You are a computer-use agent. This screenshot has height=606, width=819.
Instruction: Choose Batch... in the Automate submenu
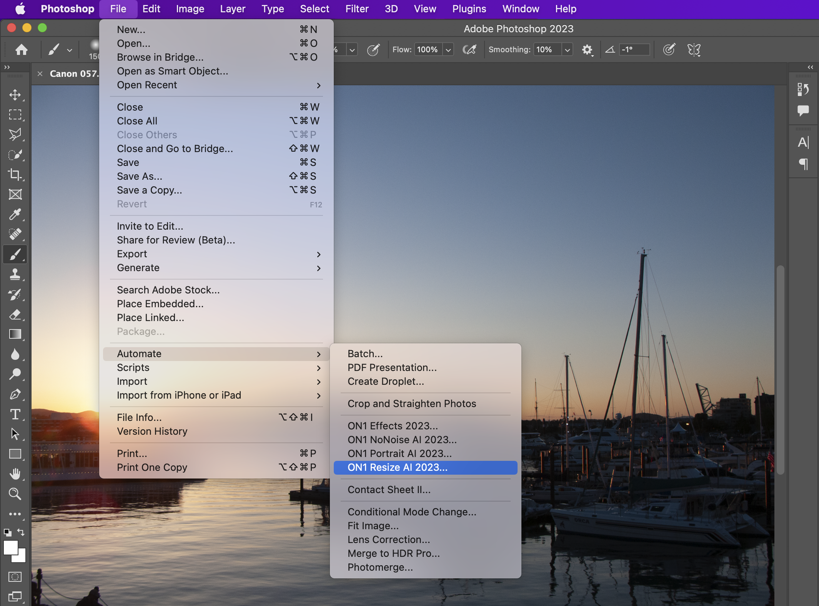coord(426,354)
